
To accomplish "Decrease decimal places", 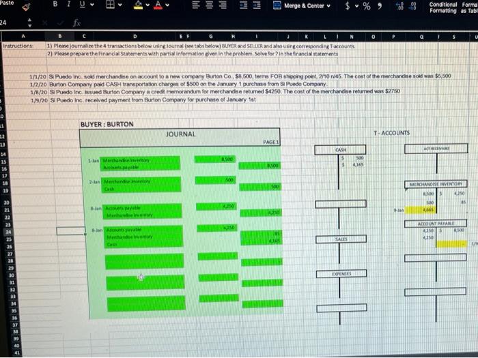I will [413, 6].
